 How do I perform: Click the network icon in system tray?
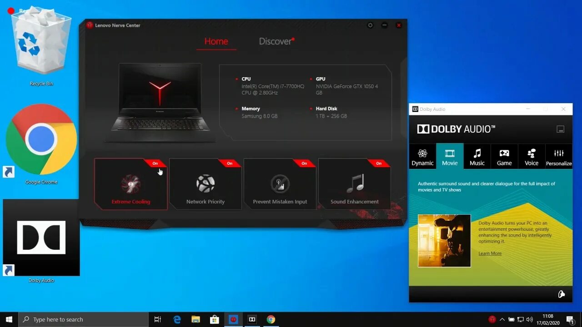point(520,319)
